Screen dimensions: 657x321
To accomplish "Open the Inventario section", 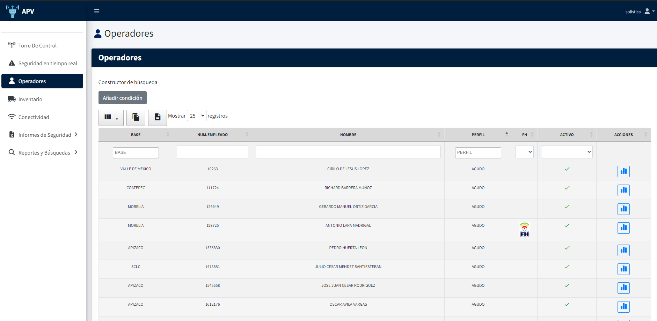I will point(42,99).
